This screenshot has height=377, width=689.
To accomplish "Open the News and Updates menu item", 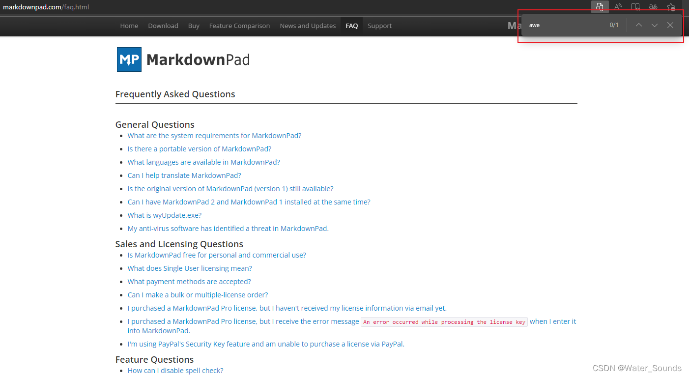I will pyautogui.click(x=308, y=26).
